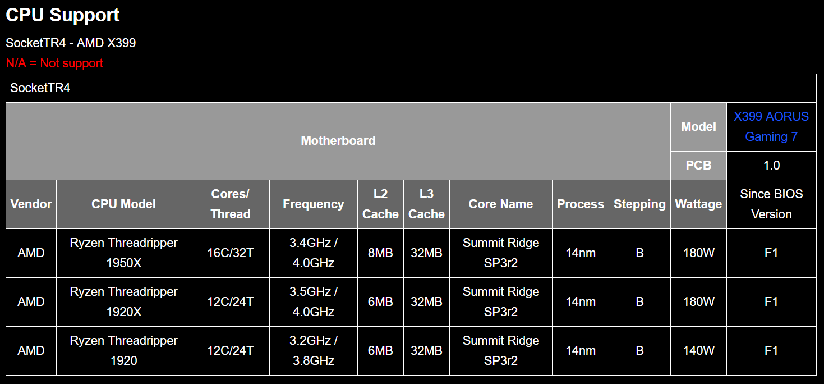824x384 pixels.
Task: Click 32MB L3 cache in Threadripper 1920 row
Action: point(426,351)
